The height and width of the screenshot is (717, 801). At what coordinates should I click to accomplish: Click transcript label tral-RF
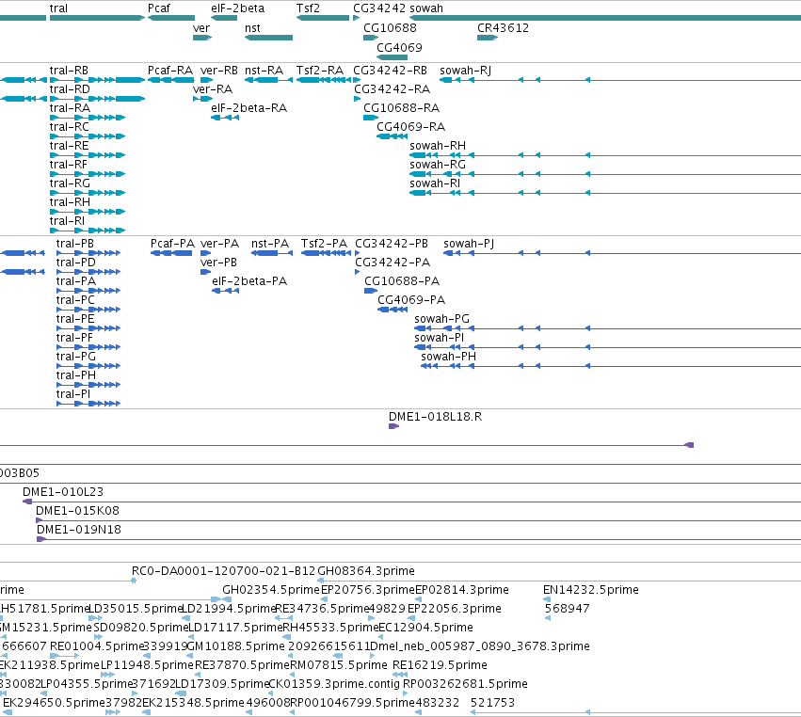[x=69, y=165]
